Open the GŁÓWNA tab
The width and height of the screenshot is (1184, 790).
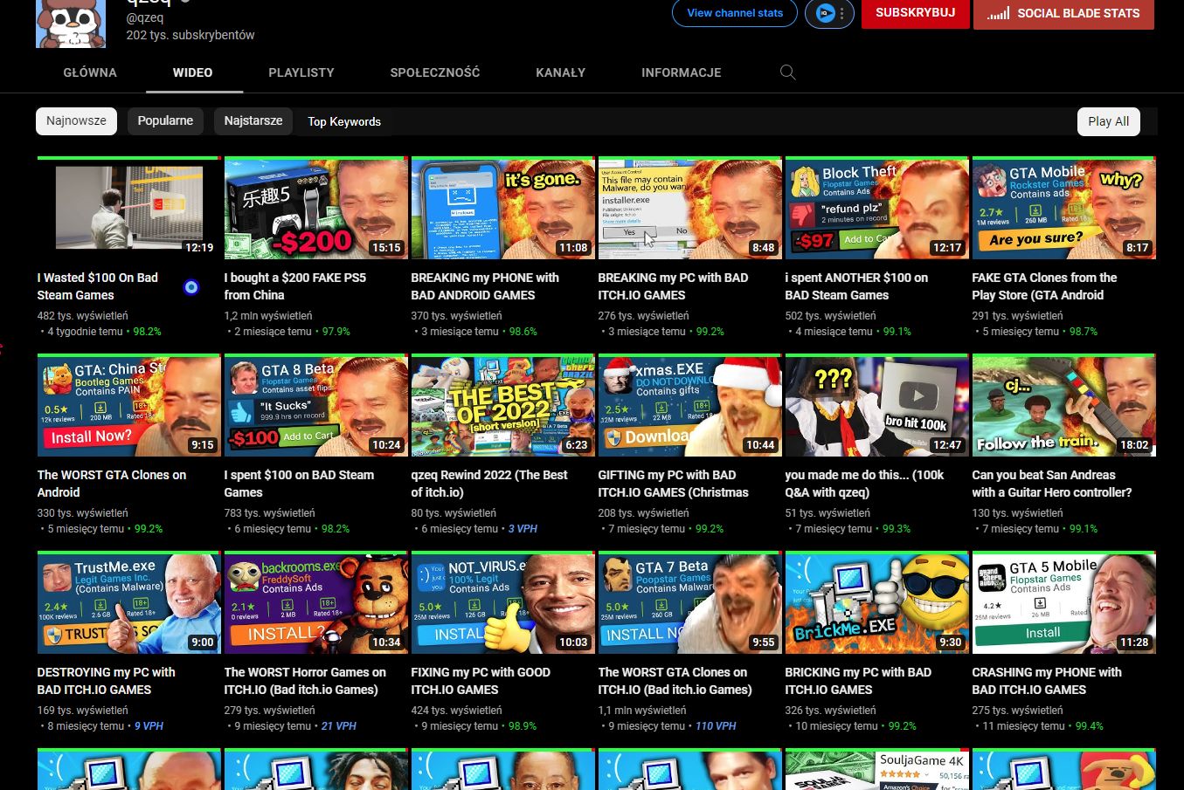tap(90, 72)
